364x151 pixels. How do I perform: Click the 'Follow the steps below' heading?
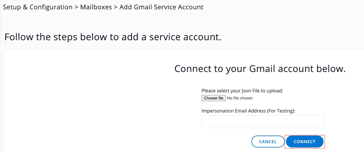[x=113, y=37]
